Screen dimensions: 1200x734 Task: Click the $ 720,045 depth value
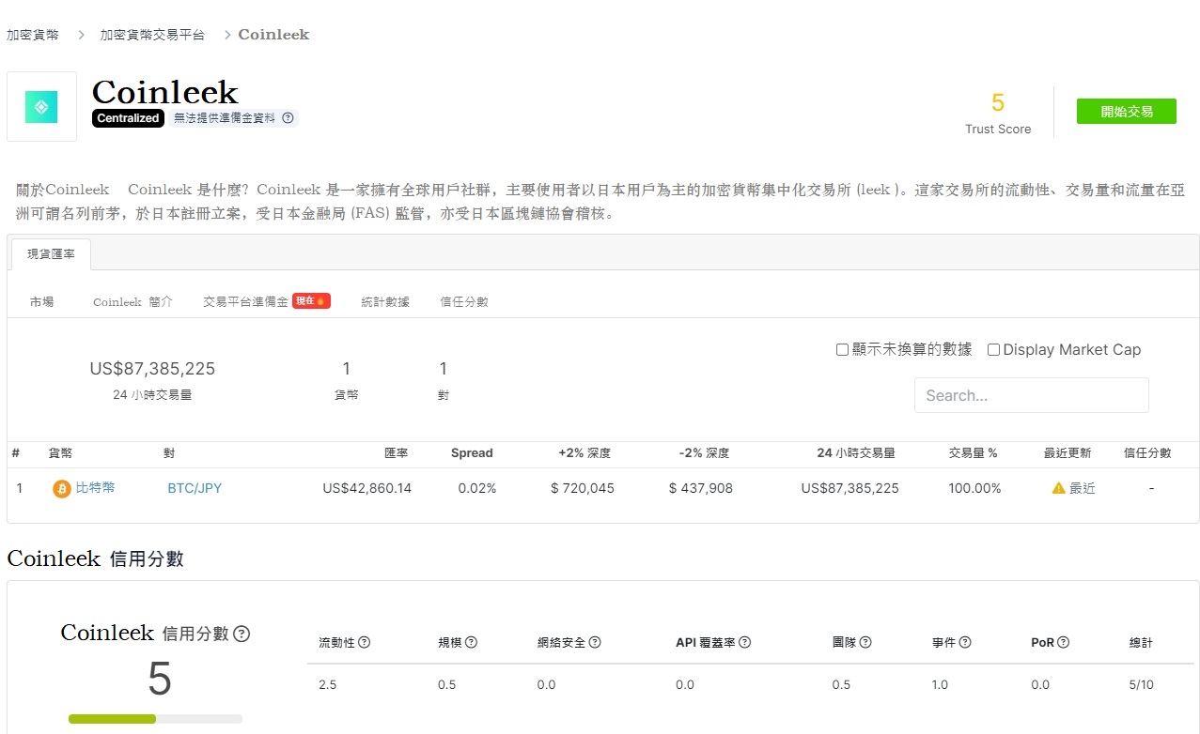point(583,488)
